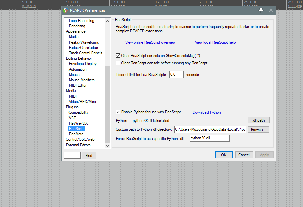Select ReaMote preferences page
Viewport: 303px width, 207px height.
pyautogui.click(x=76, y=134)
